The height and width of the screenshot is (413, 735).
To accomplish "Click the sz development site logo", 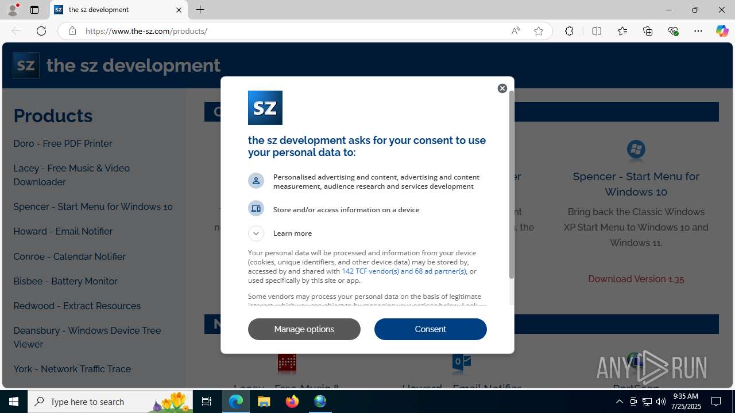I will click(x=26, y=65).
